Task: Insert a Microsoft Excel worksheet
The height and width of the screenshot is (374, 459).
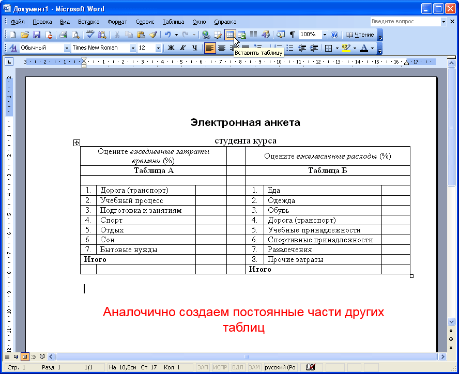Action: (x=242, y=35)
